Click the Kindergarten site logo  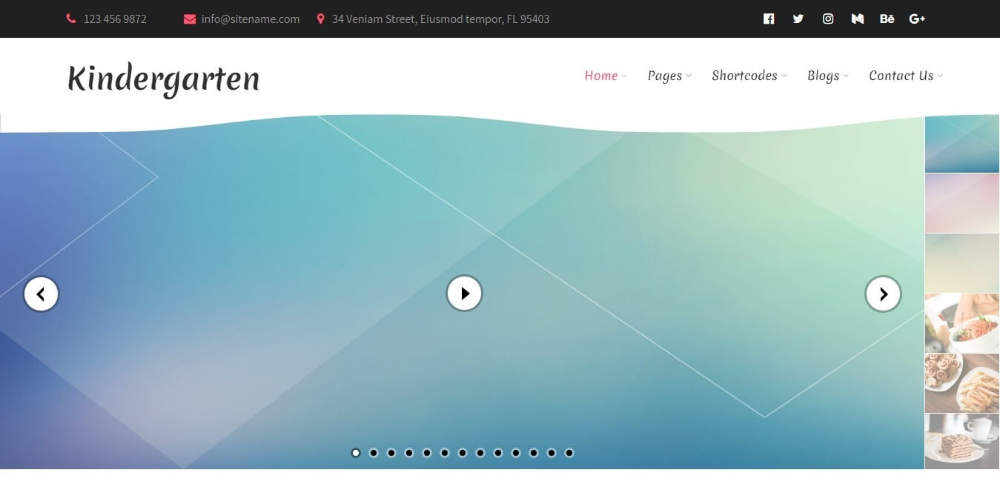(163, 79)
